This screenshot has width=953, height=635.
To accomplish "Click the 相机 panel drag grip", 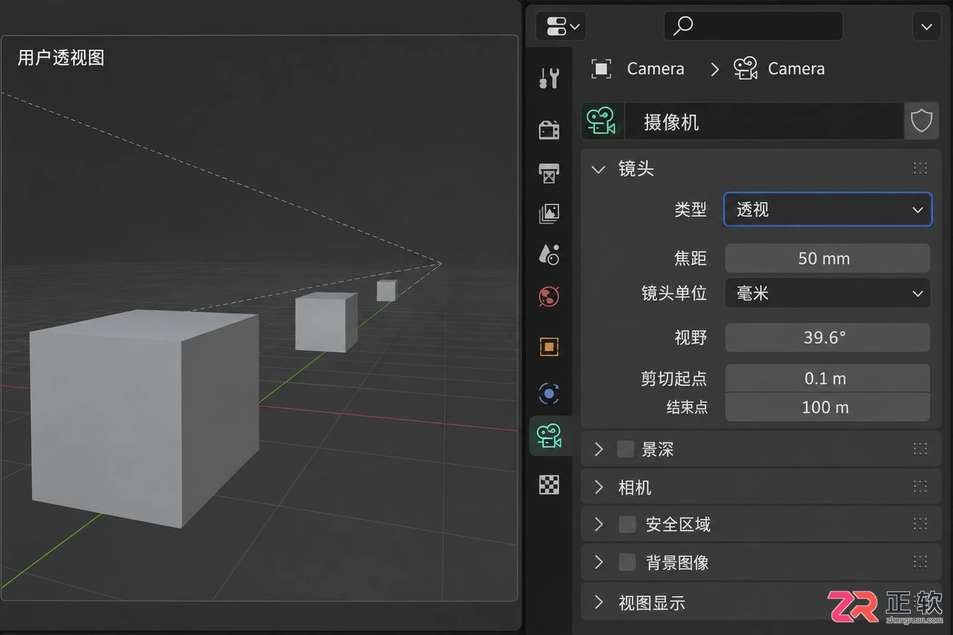I will pos(920,487).
